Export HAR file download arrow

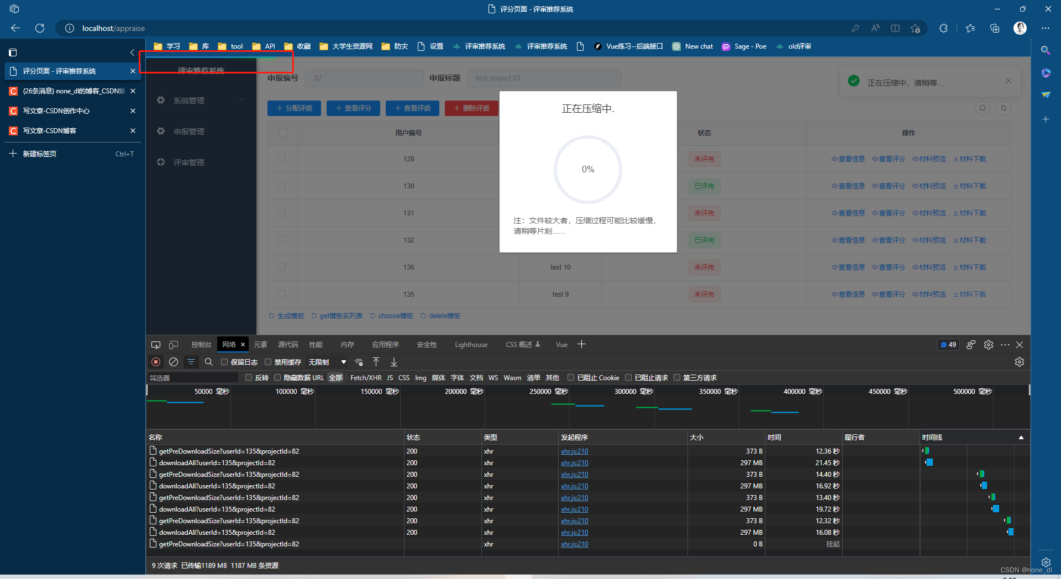394,362
